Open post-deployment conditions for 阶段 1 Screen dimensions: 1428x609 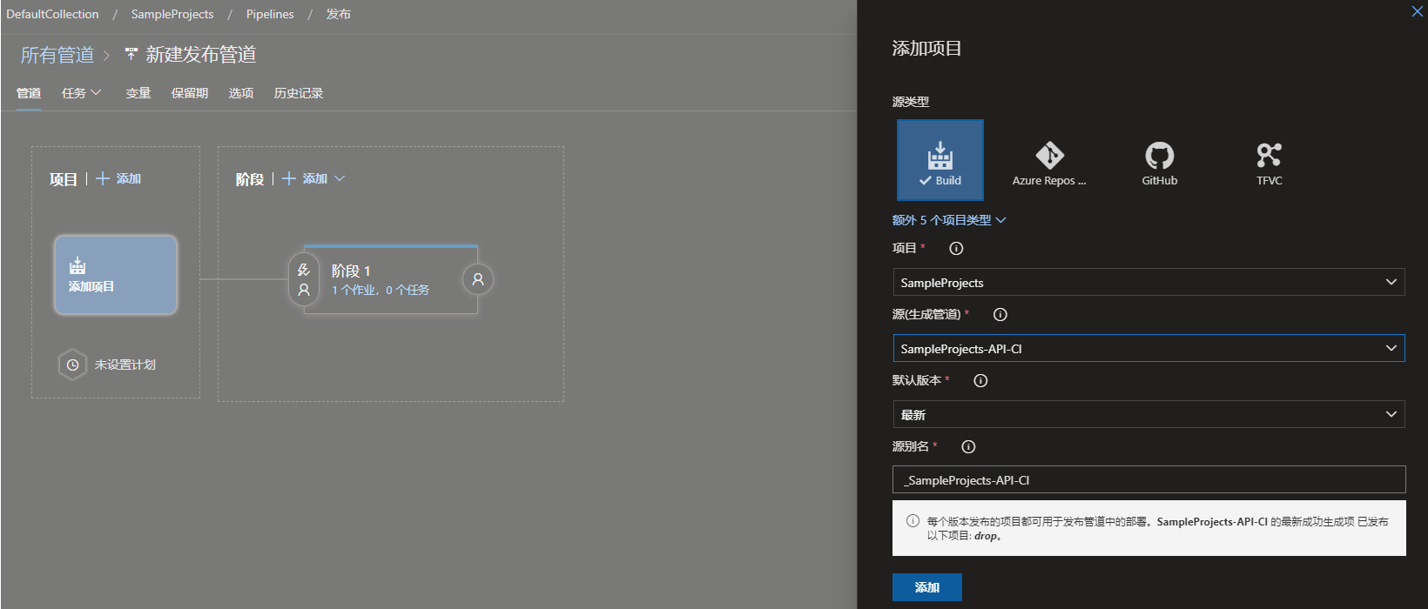coord(478,279)
